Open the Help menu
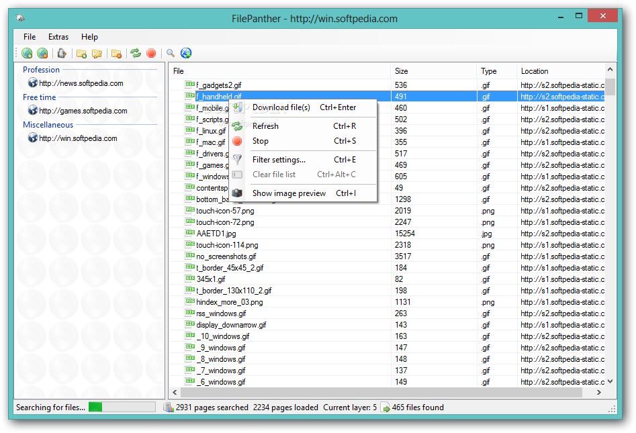 [x=89, y=37]
